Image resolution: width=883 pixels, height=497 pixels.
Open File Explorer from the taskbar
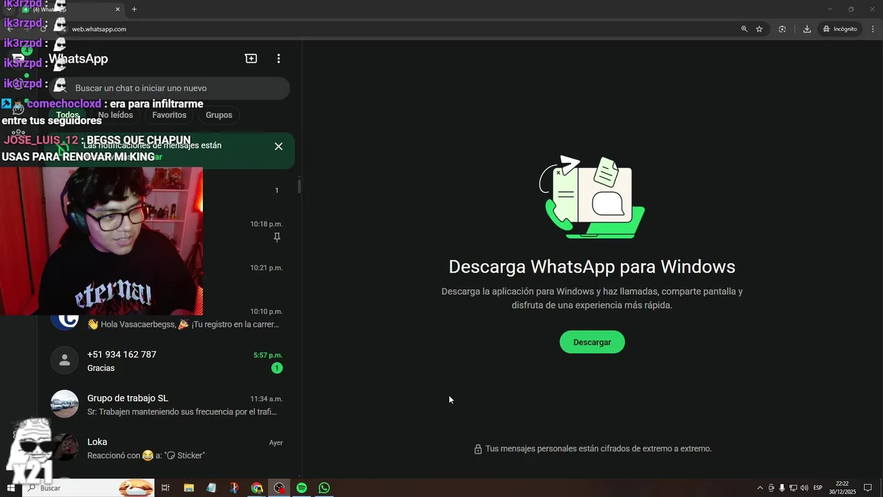(x=188, y=488)
